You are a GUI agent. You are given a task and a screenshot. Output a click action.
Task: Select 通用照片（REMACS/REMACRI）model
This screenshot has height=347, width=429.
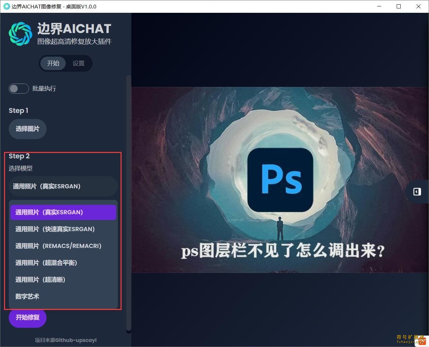coord(63,246)
